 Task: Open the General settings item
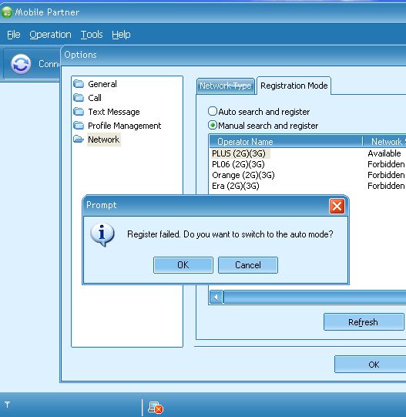point(102,84)
